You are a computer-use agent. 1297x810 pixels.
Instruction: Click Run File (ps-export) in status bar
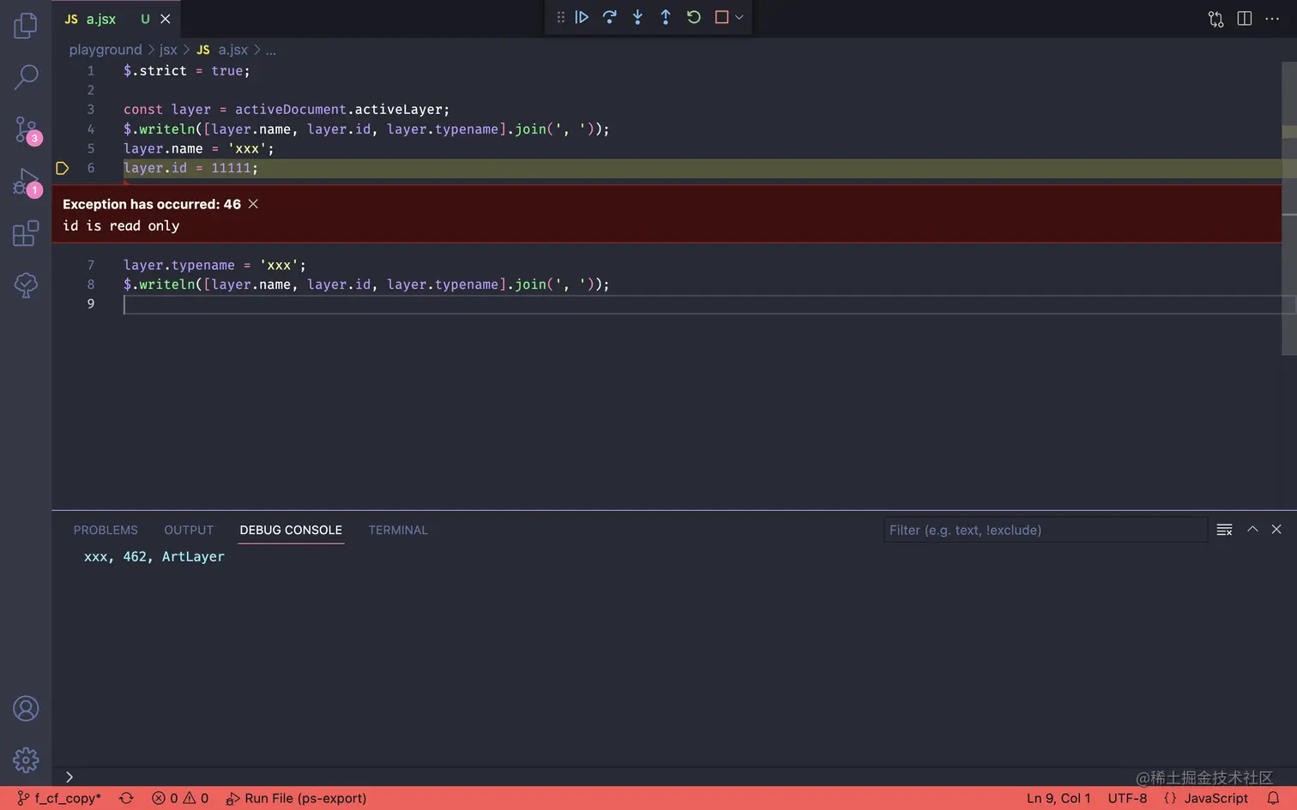(296, 798)
